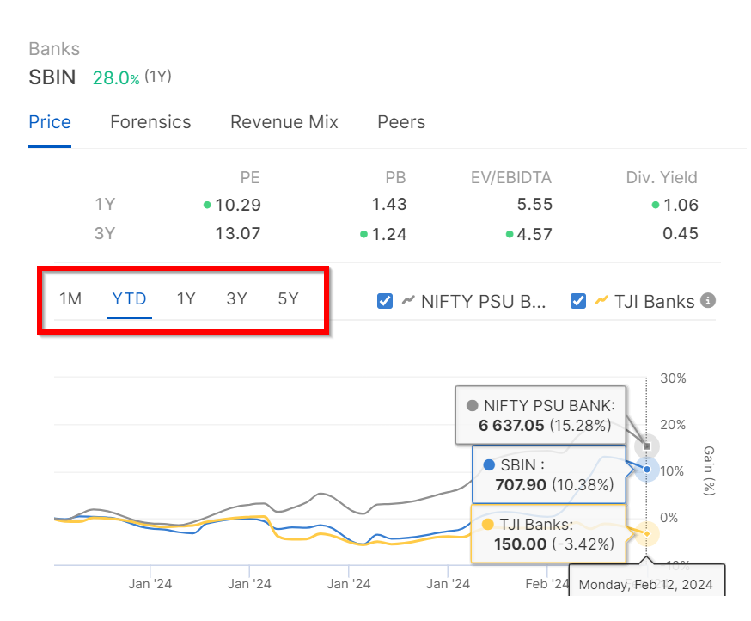Click the TJI Banks legend label
Viewport: 751px width, 621px height.
pyautogui.click(x=654, y=302)
